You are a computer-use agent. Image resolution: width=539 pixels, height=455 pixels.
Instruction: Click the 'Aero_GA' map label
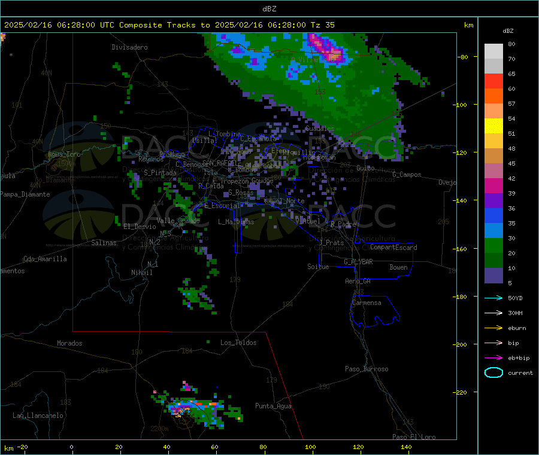(x=358, y=281)
